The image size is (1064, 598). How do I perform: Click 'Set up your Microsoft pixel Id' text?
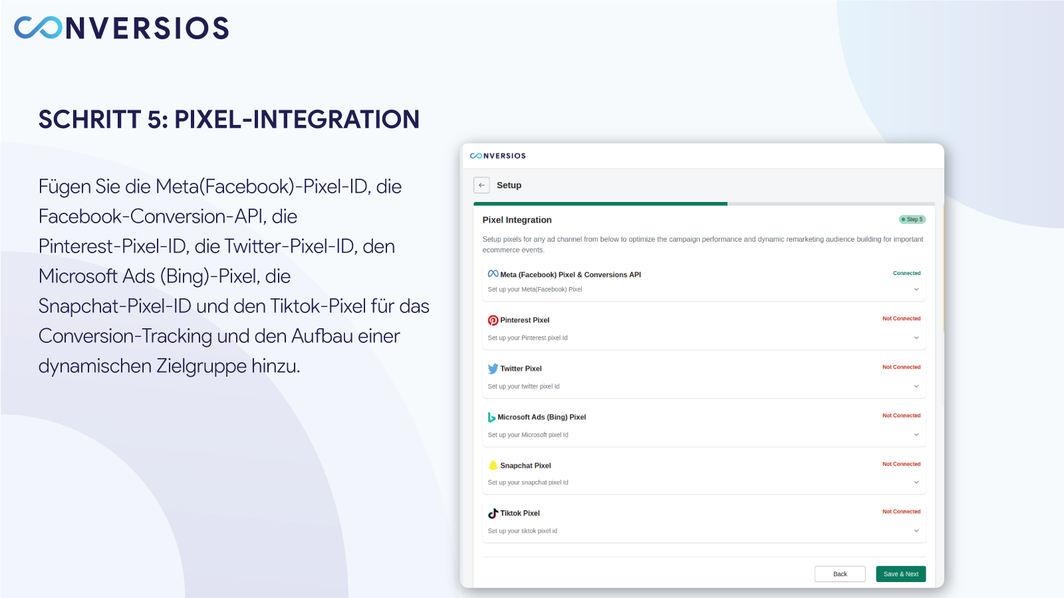[528, 435]
